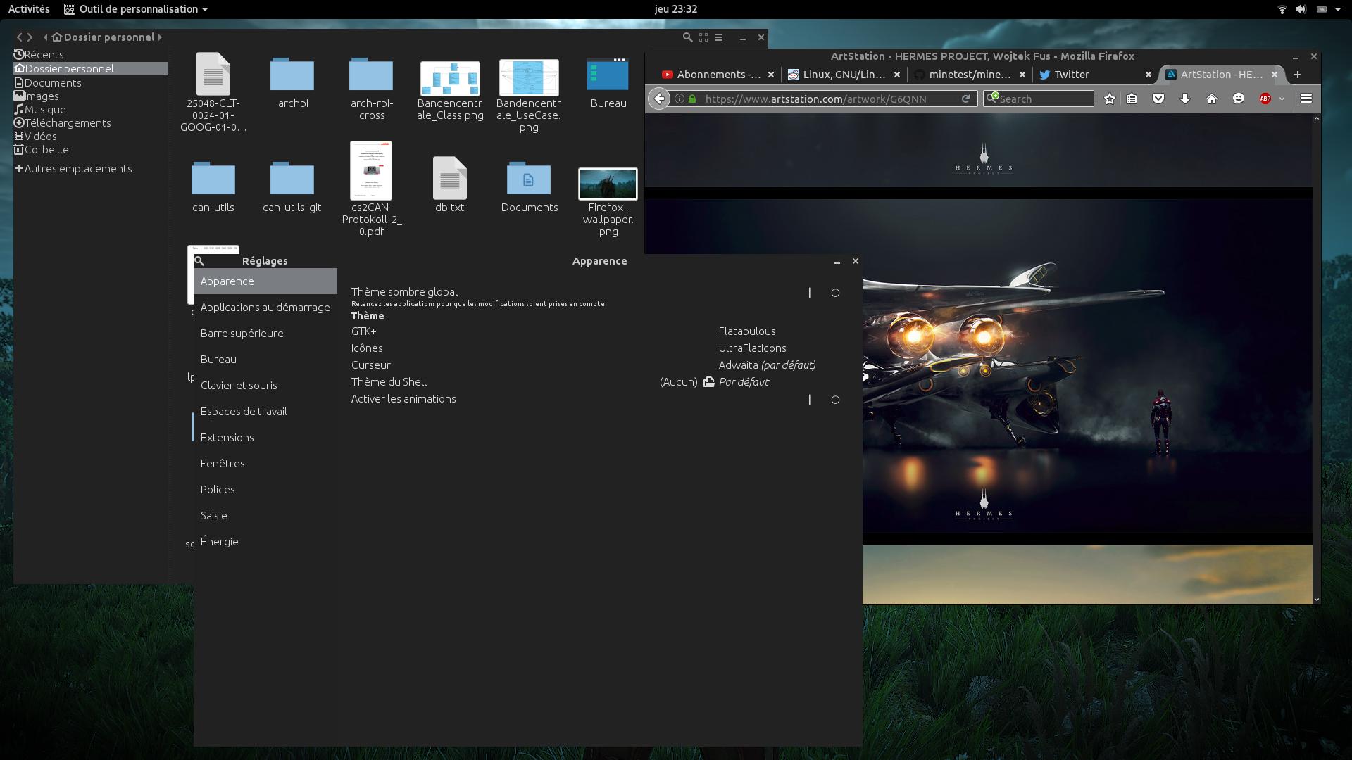Go back in Files window

pyautogui.click(x=20, y=37)
